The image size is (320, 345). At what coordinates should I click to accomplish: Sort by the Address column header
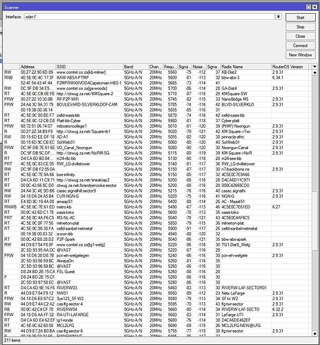point(38,67)
